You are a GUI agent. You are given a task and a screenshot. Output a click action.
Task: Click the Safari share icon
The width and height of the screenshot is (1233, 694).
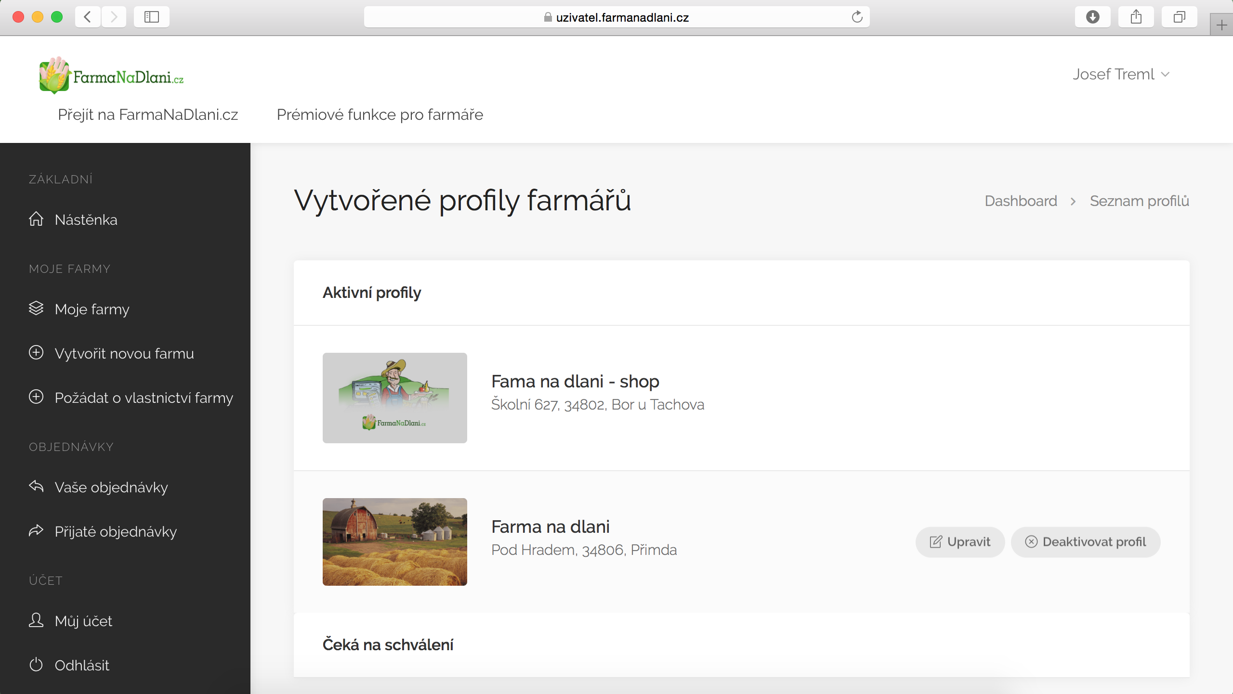(1136, 17)
